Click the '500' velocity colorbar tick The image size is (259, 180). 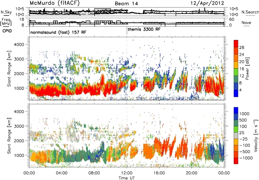243,120
